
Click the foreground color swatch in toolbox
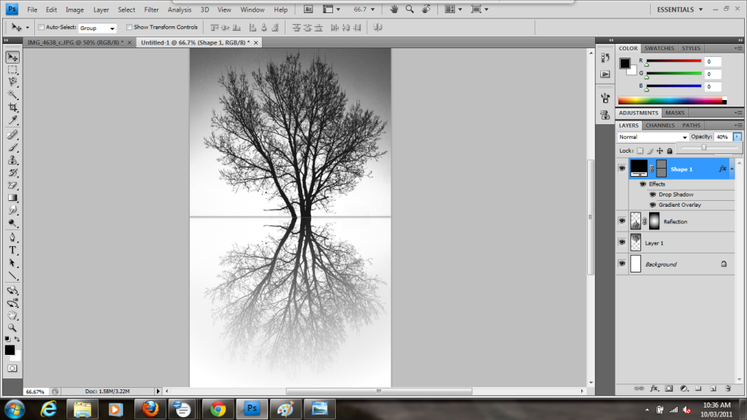tap(9, 350)
